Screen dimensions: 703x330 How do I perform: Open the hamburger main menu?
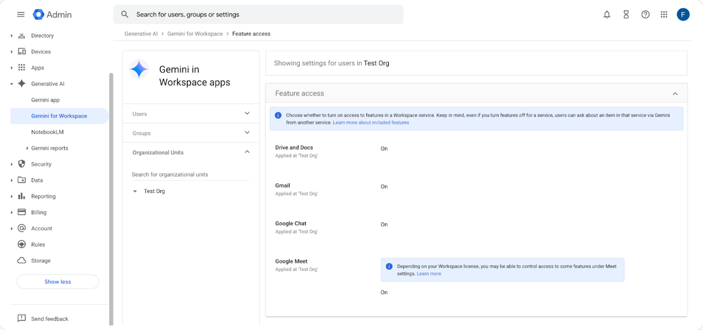point(21,14)
